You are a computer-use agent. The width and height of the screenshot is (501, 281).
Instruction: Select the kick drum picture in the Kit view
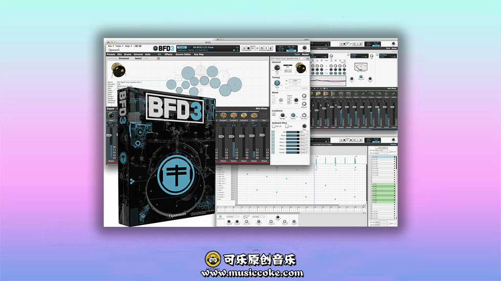118,70
